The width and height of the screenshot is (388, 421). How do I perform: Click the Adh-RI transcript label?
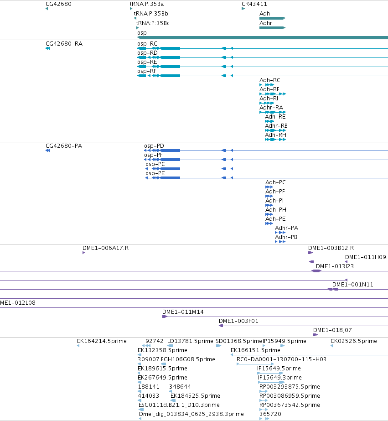coord(269,99)
